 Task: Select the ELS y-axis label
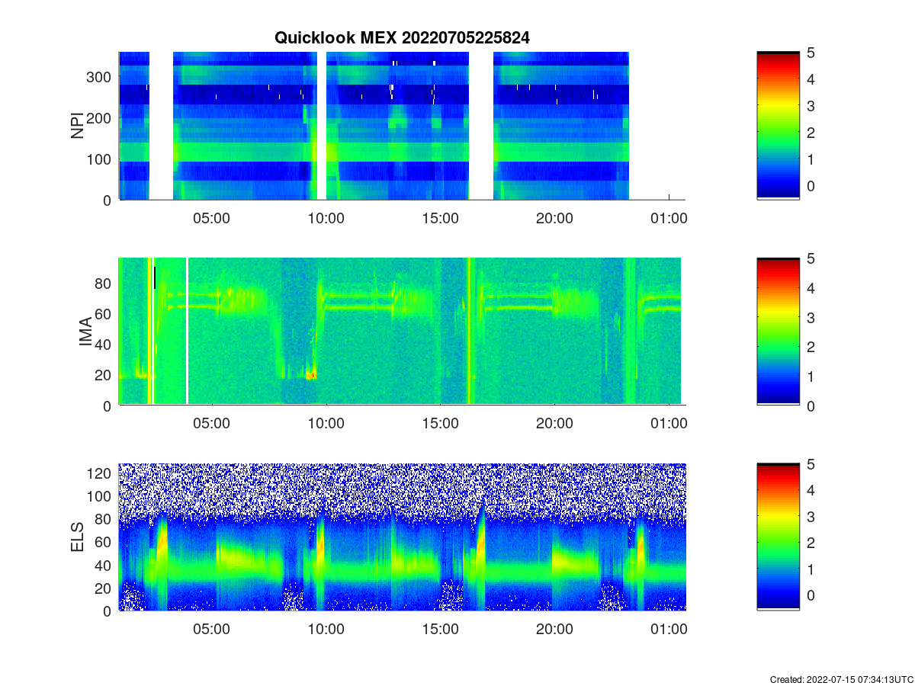(x=77, y=537)
